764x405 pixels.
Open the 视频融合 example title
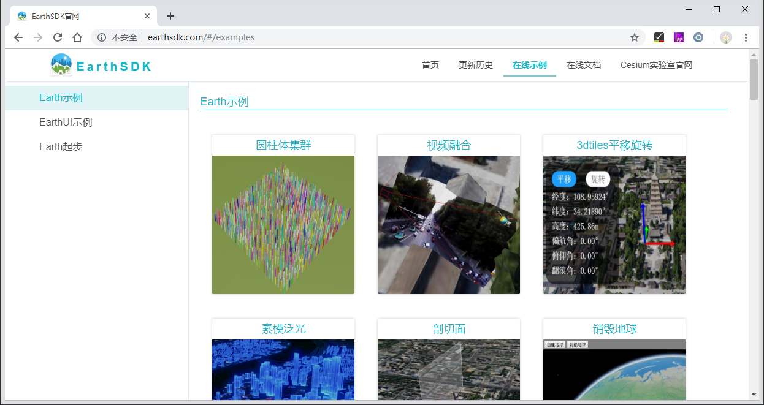[x=449, y=145]
